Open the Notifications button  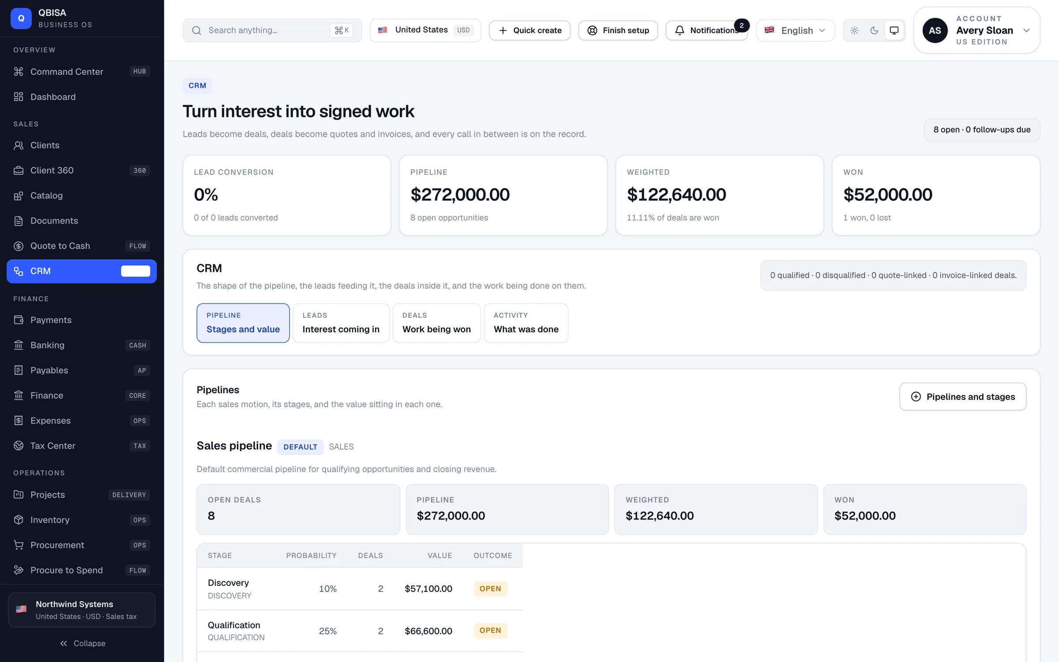pyautogui.click(x=706, y=30)
